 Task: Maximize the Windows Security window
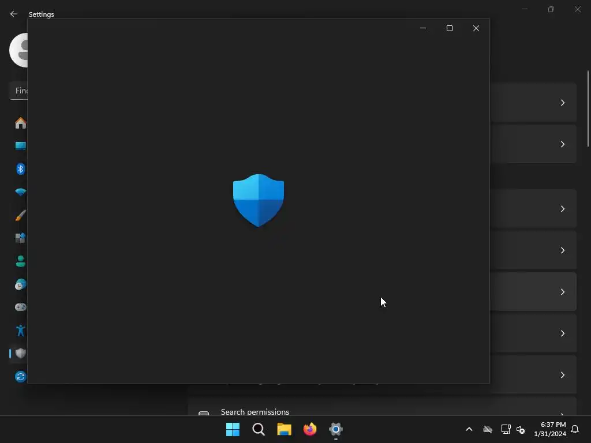click(x=449, y=28)
